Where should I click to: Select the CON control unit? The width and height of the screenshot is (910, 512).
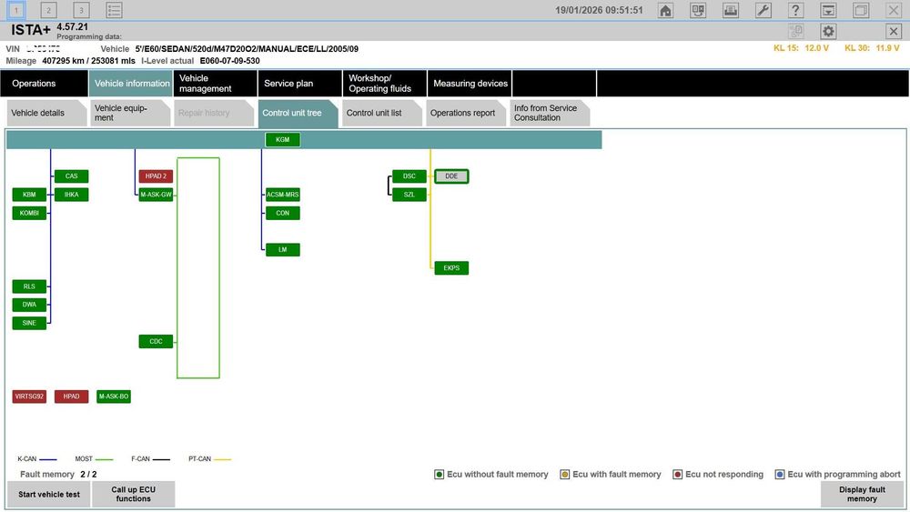tap(283, 213)
